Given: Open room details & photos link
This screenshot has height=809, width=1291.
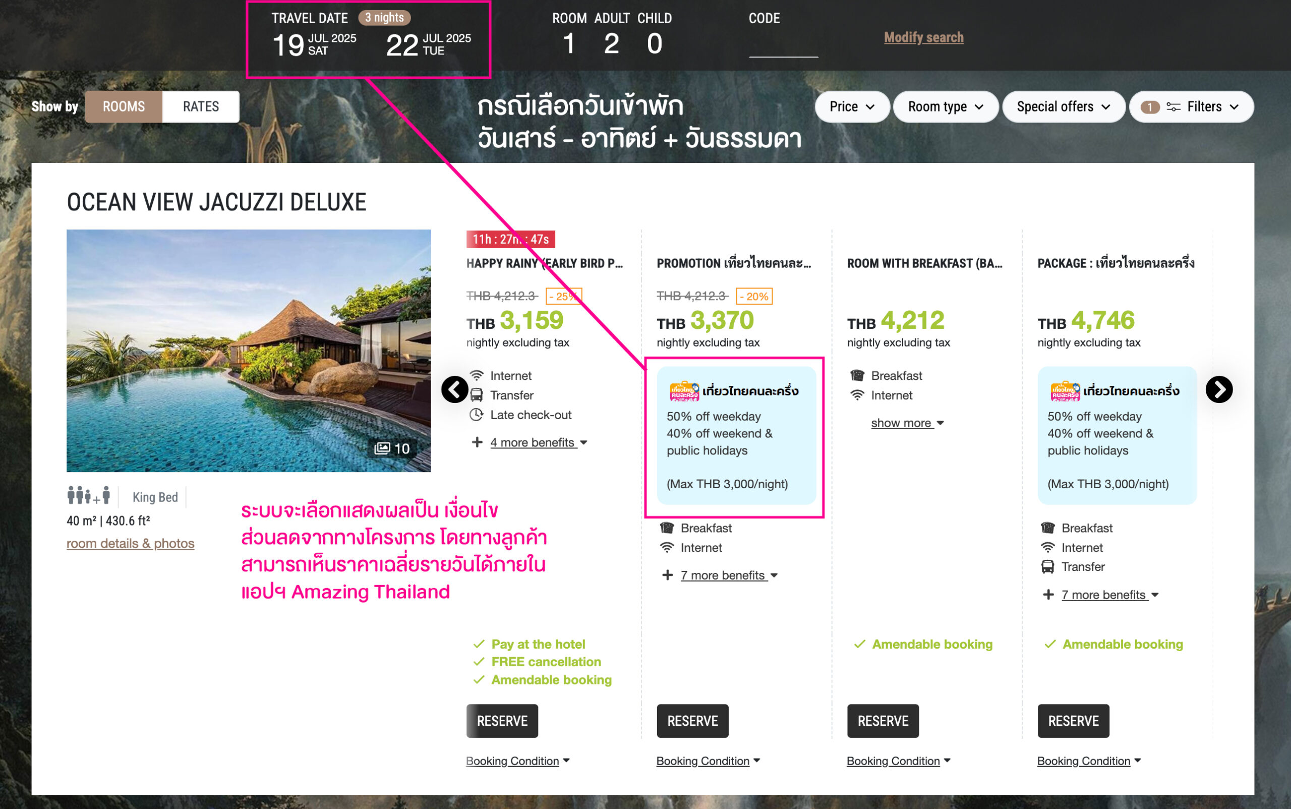Looking at the screenshot, I should (x=130, y=543).
